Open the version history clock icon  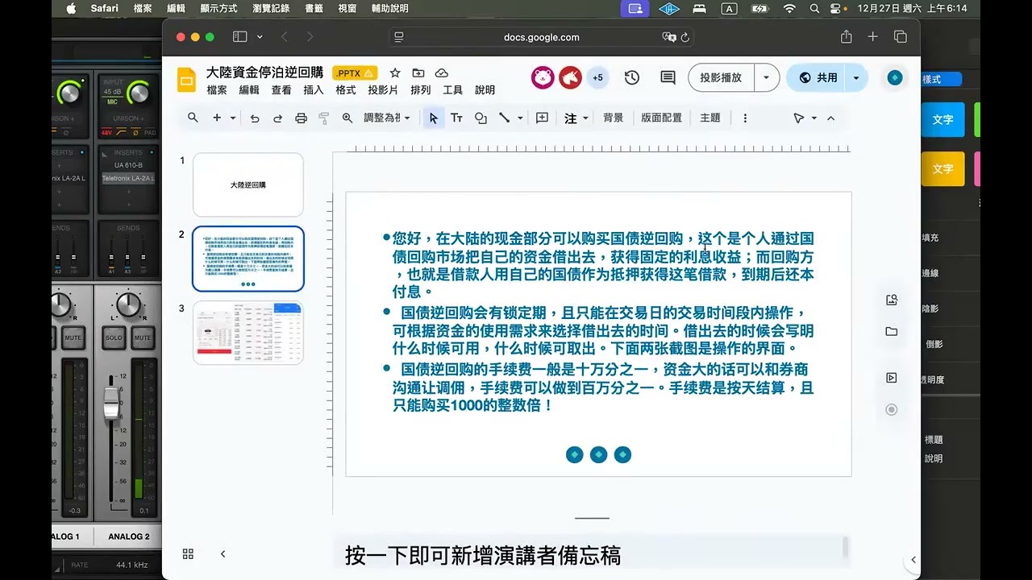tap(632, 77)
